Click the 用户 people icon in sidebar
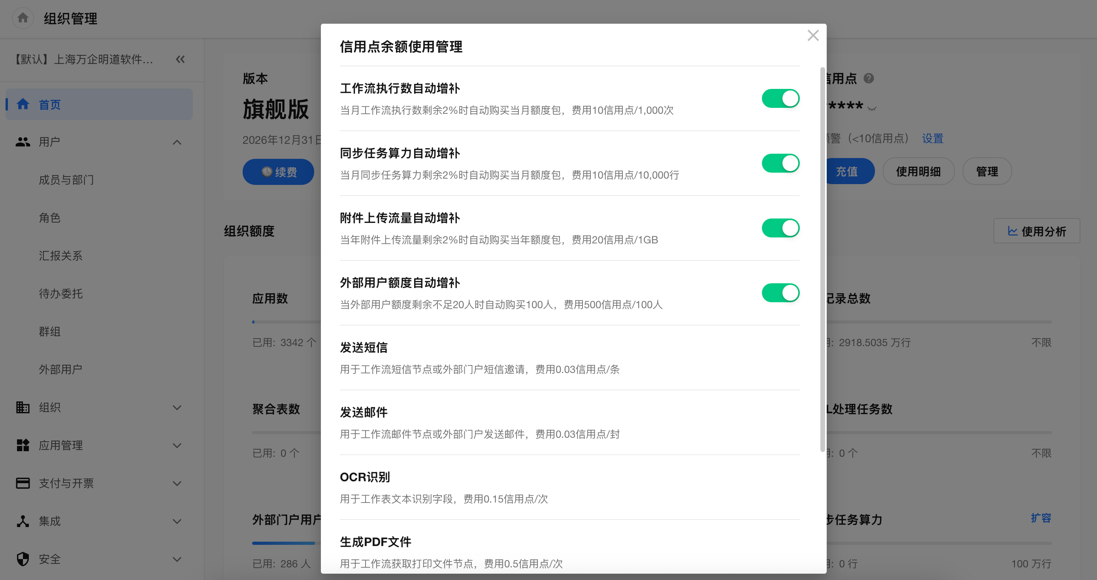Screen dimensions: 1097x580 [23, 142]
